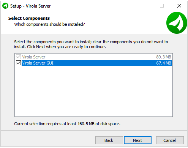The image size is (188, 148).
Task: Uncheck the Virola Server GUI checkbox
Action: click(18, 63)
